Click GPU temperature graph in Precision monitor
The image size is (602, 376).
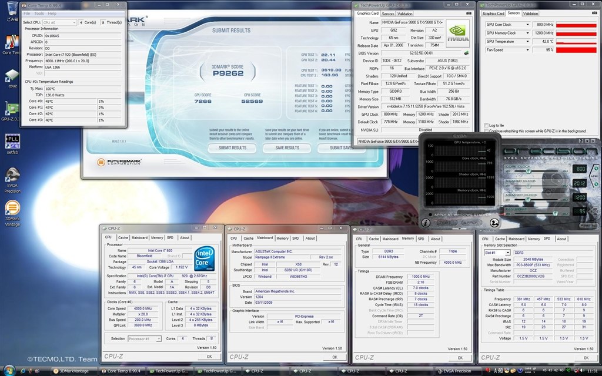point(461,150)
